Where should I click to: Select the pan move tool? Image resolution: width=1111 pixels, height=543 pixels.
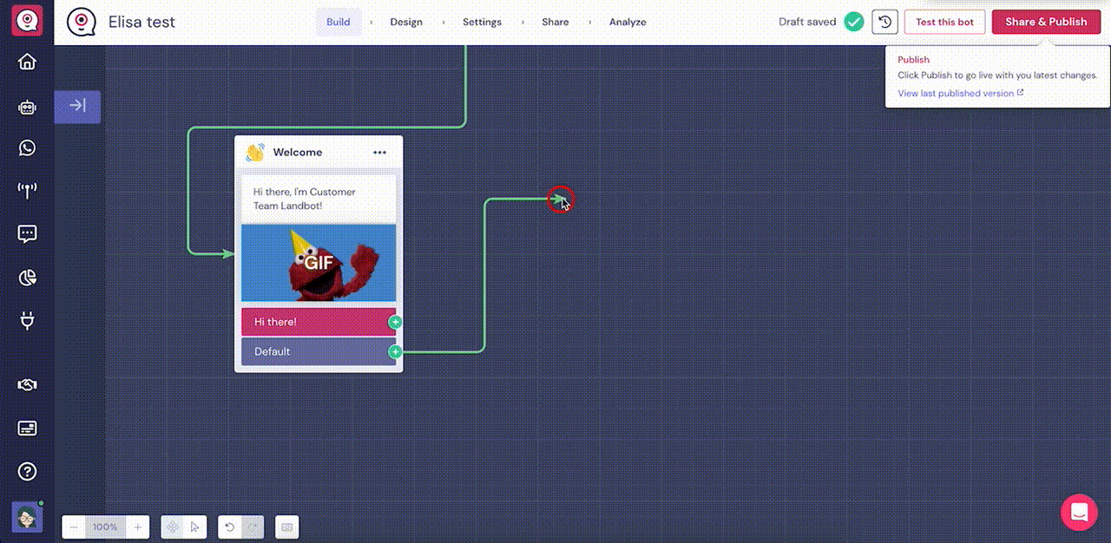pyautogui.click(x=173, y=527)
